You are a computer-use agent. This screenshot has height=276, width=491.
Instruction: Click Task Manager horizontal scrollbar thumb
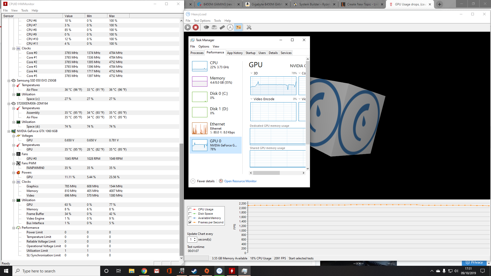[x=266, y=173]
